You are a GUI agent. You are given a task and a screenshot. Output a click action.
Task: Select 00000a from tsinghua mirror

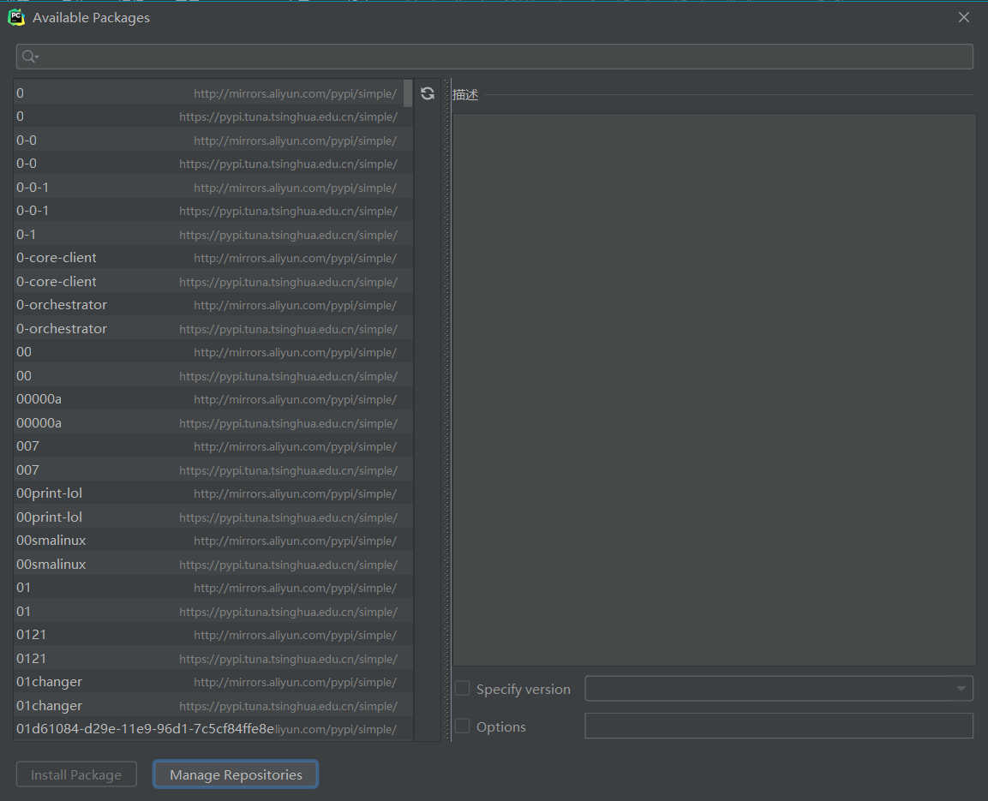[213, 422]
